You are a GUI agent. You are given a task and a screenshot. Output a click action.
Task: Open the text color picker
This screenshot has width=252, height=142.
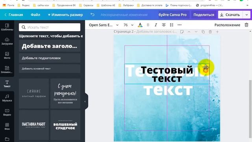pos(140,25)
